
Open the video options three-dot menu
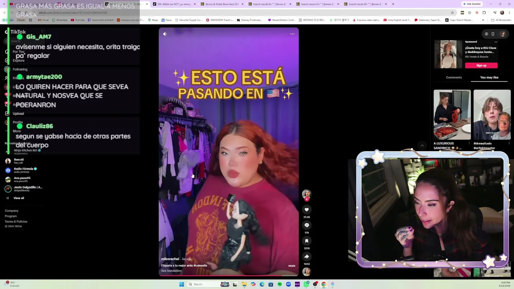point(292,34)
